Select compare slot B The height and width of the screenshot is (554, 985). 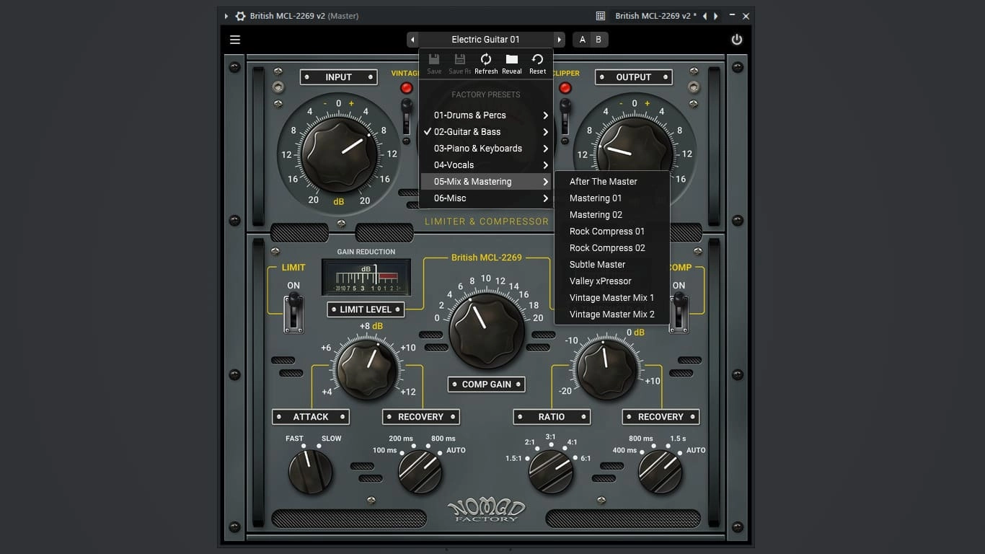tap(598, 40)
